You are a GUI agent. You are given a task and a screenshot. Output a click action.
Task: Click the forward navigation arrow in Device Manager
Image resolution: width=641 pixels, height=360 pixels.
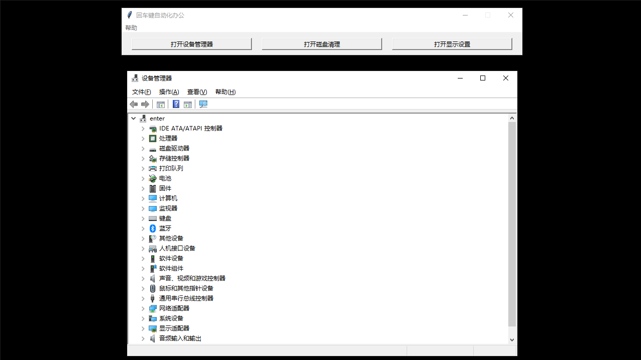(145, 104)
